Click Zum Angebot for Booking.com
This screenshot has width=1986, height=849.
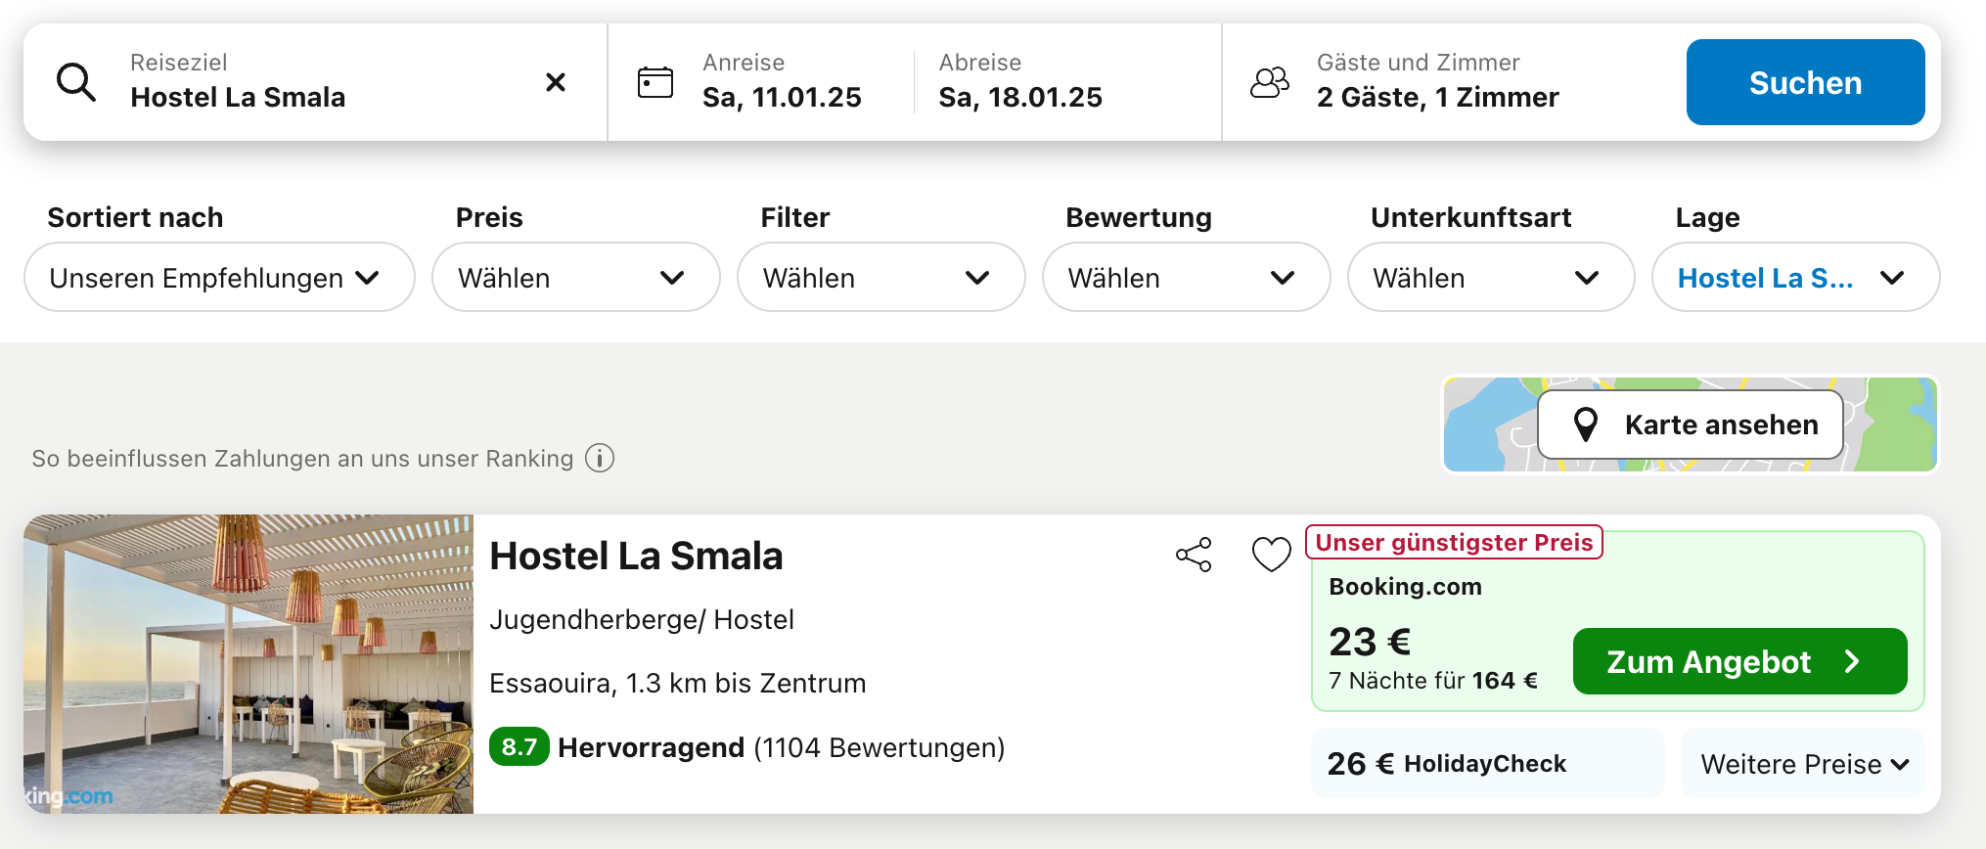click(1739, 661)
